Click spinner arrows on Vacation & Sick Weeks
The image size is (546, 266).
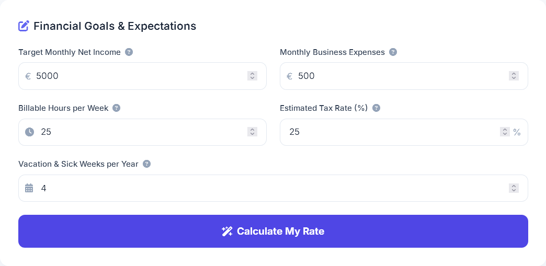coord(514,188)
